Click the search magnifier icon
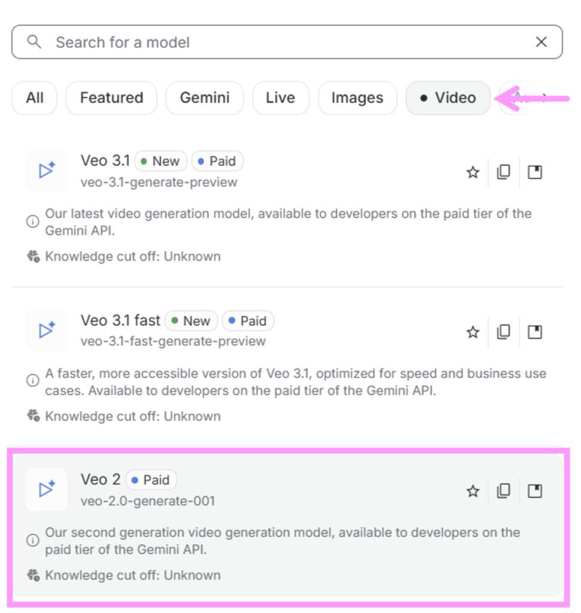This screenshot has width=581, height=613. pyautogui.click(x=35, y=42)
